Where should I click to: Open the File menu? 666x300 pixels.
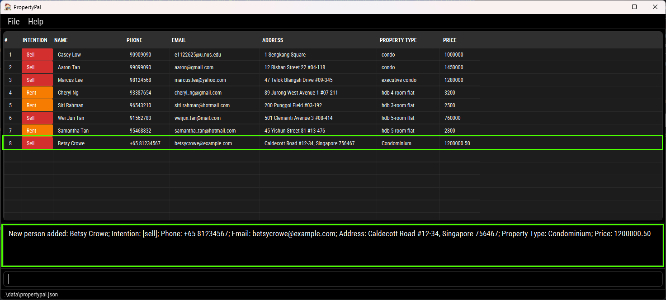[x=13, y=21]
